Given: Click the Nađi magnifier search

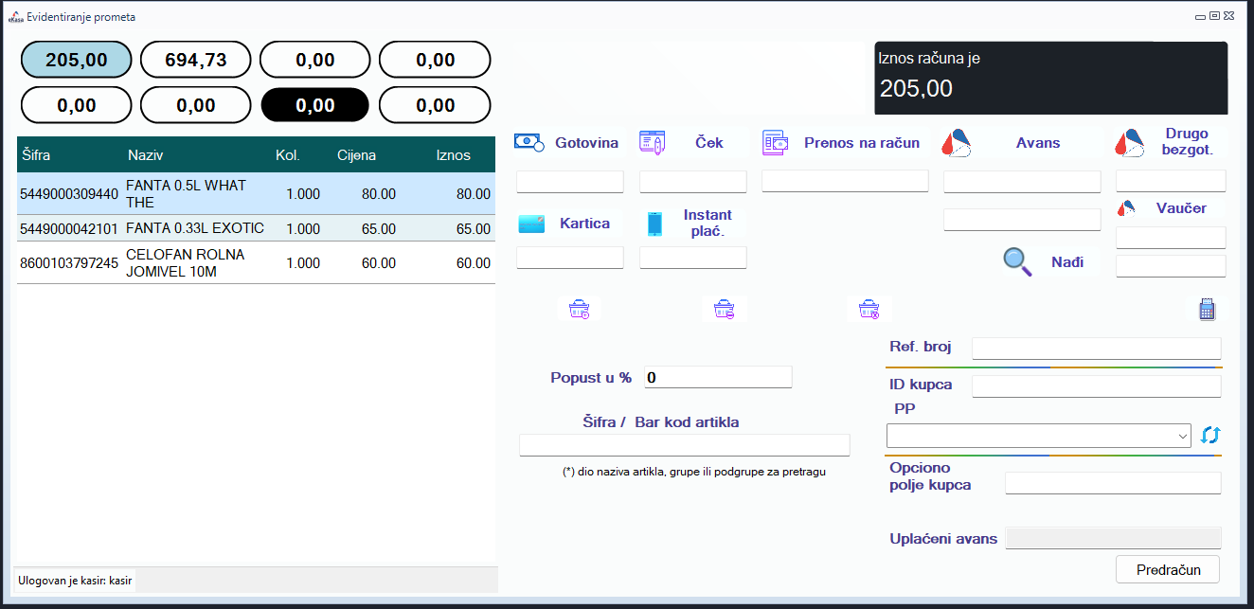Looking at the screenshot, I should (1049, 261).
